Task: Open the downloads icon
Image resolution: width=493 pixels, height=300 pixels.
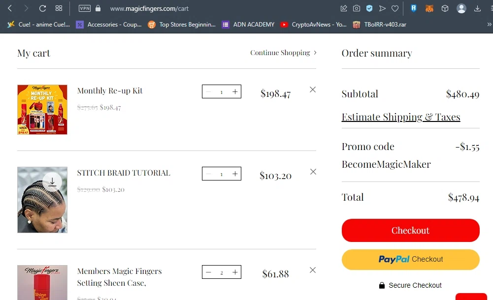Action: (x=477, y=8)
